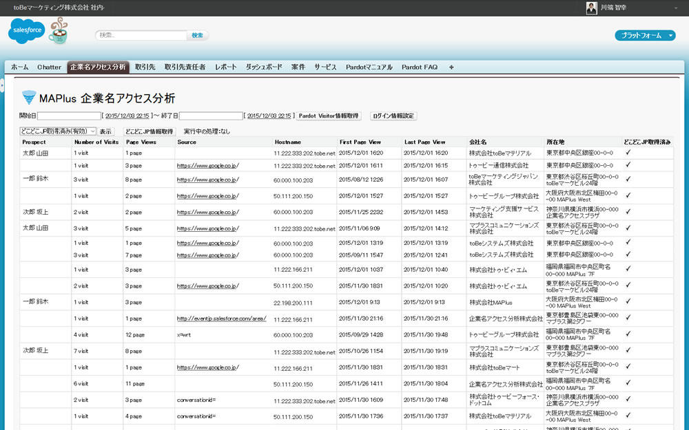The width and height of the screenshot is (689, 430).
Task: Expand the left sidebar handle
Action: (x=2, y=85)
